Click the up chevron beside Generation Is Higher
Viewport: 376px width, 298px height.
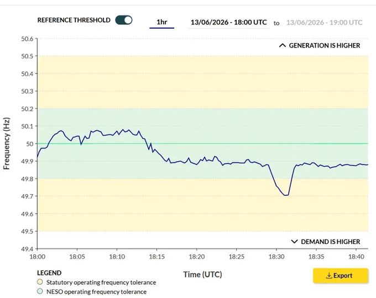[283, 45]
